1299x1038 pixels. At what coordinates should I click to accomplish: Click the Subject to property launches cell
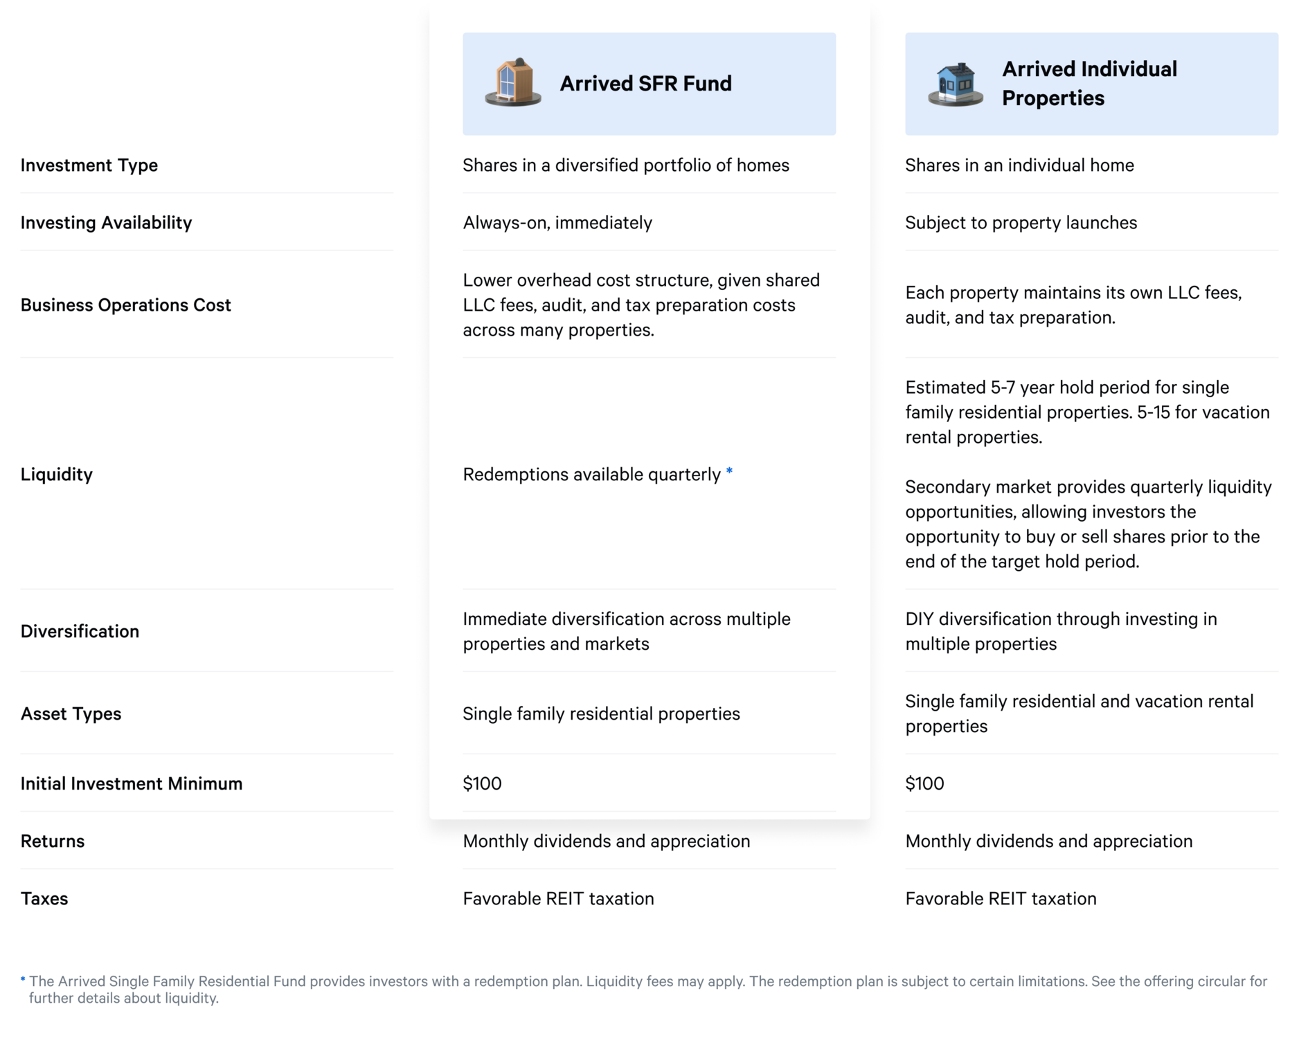point(1021,223)
